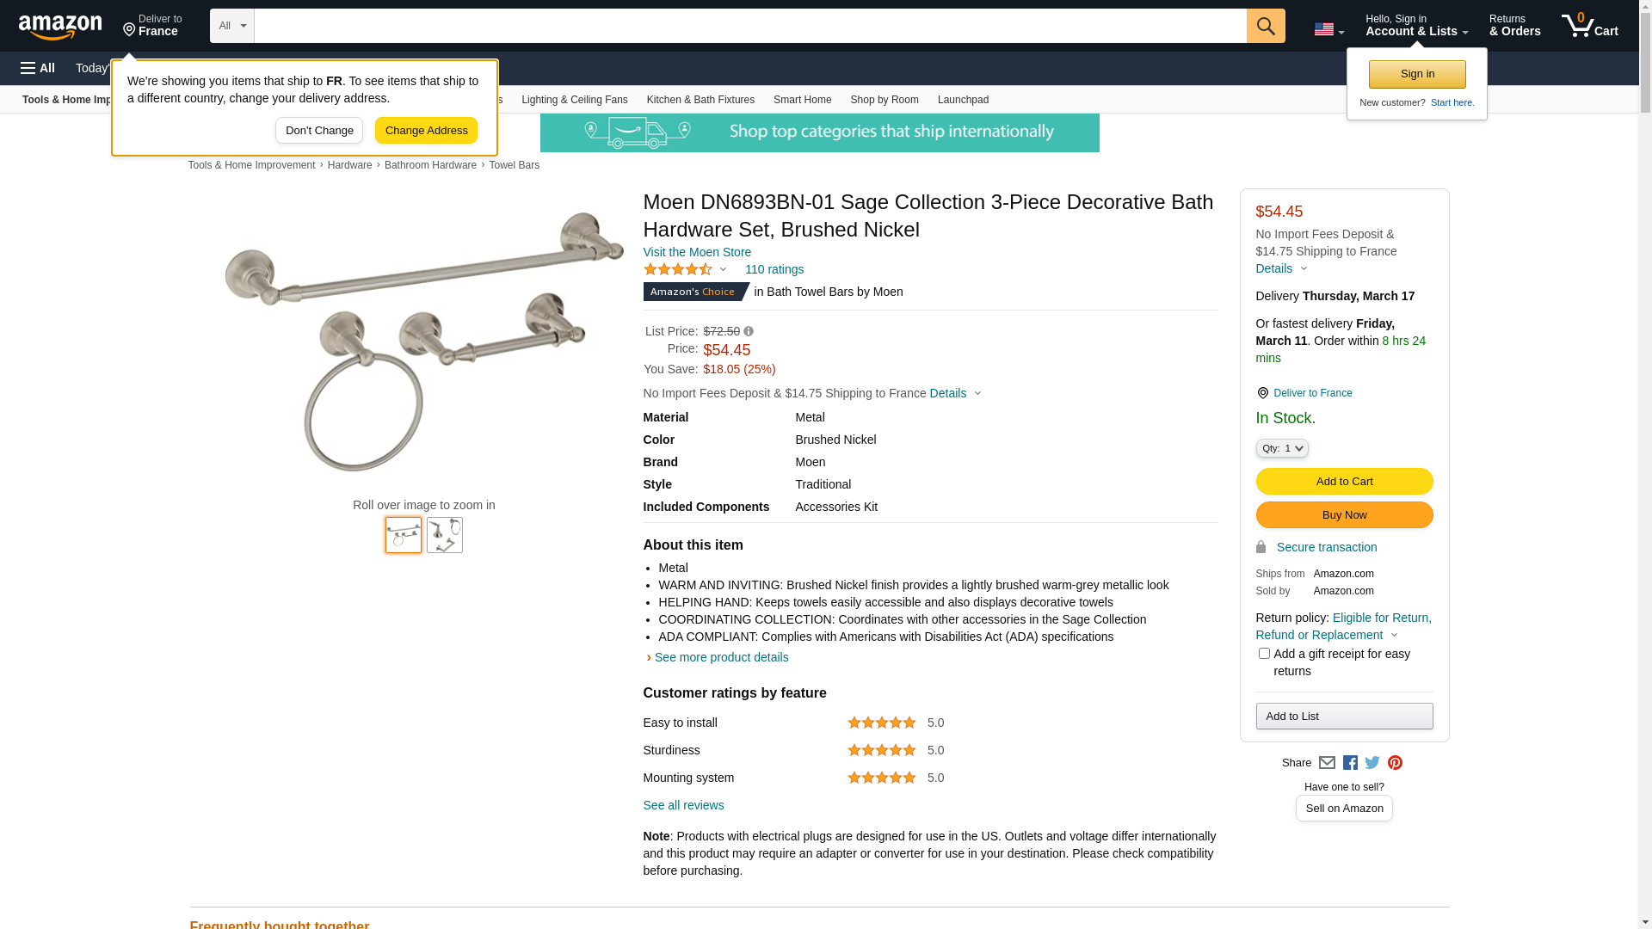
Task: Click the search magnifier button
Action: click(x=1265, y=26)
